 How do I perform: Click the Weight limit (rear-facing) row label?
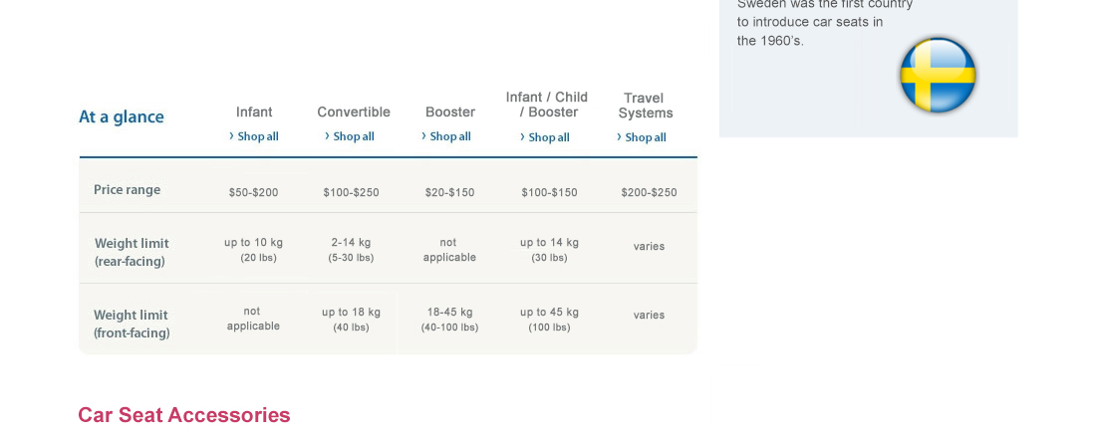click(132, 252)
